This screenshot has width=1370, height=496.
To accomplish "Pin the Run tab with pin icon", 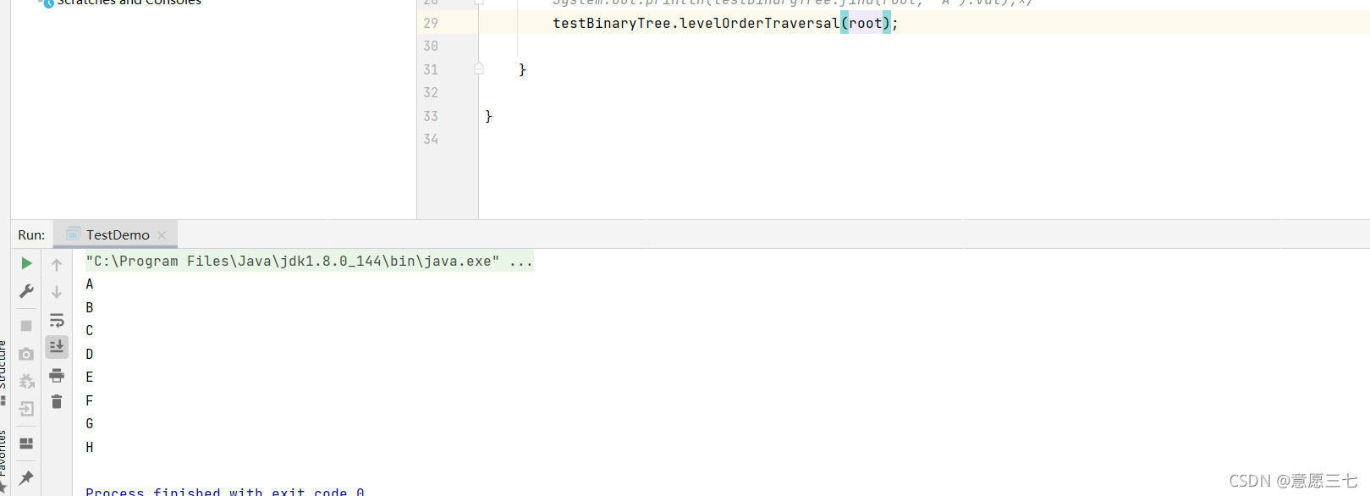I will [x=26, y=478].
